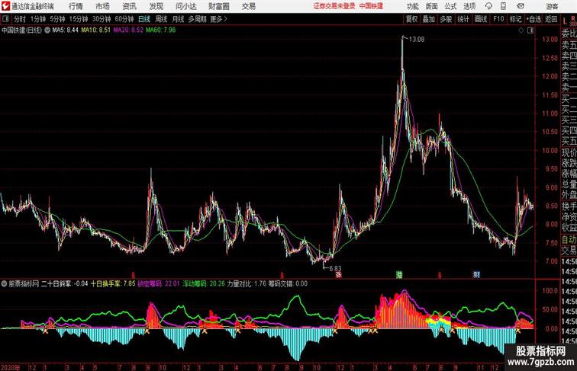Click the 涨 marker below the chart
This screenshot has width=577, height=371.
[338, 274]
